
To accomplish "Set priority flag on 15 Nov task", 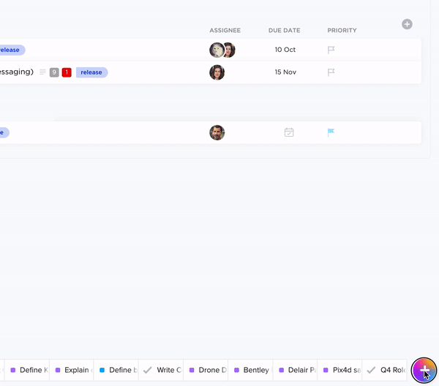I will coord(331,72).
